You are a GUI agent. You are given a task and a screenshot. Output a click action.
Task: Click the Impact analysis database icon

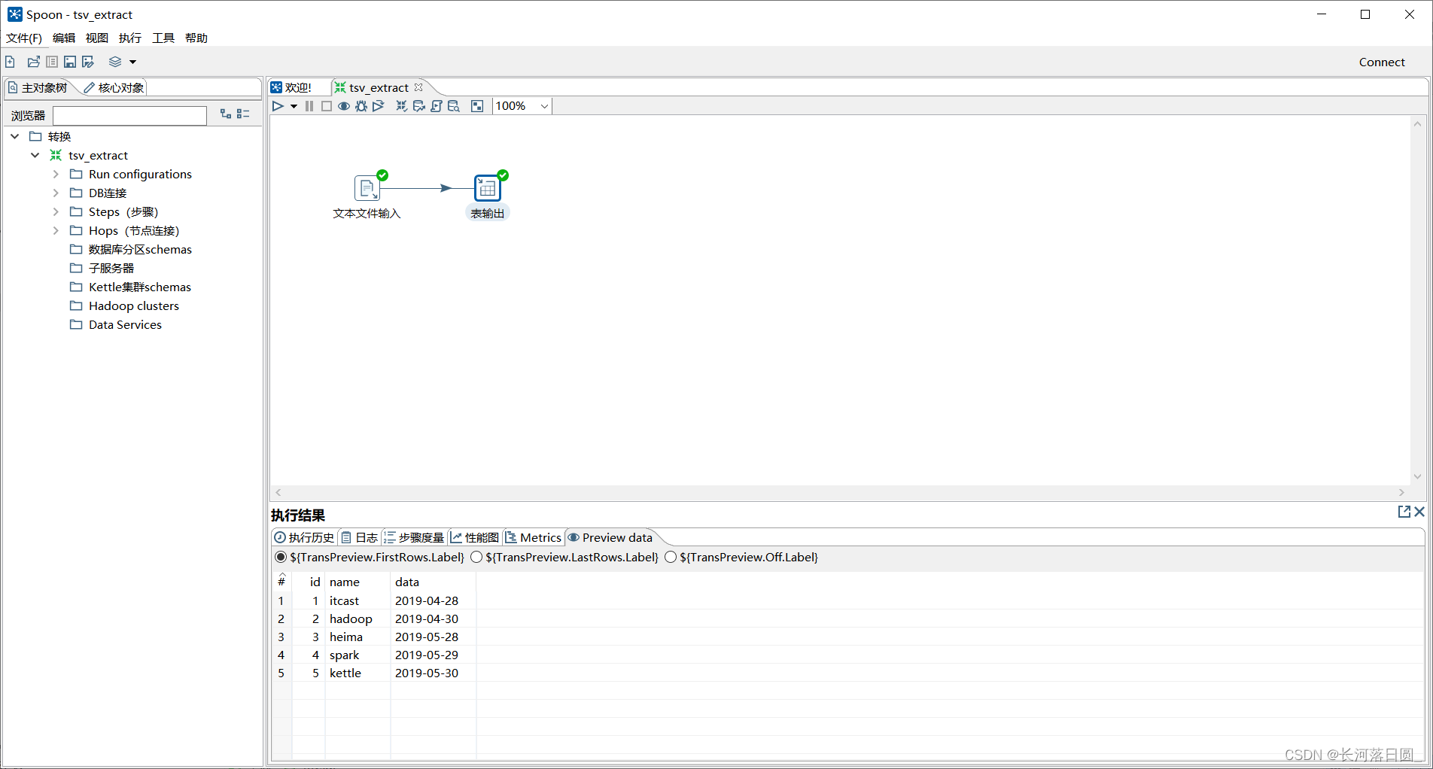click(419, 106)
